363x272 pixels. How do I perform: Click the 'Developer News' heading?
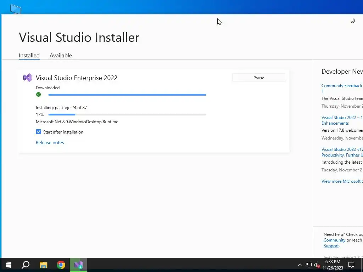click(342, 72)
